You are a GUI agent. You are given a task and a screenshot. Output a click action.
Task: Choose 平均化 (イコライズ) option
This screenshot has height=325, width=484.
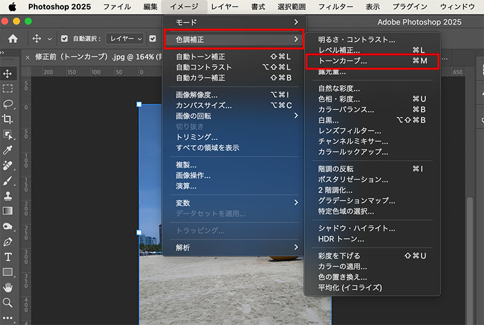coord(372,288)
